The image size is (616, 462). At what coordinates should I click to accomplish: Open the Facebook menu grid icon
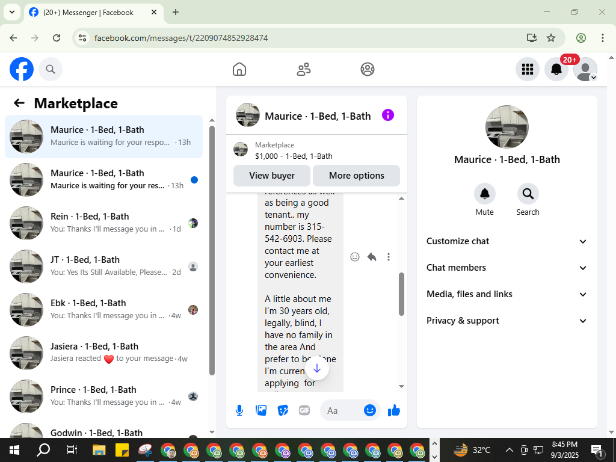tap(527, 69)
